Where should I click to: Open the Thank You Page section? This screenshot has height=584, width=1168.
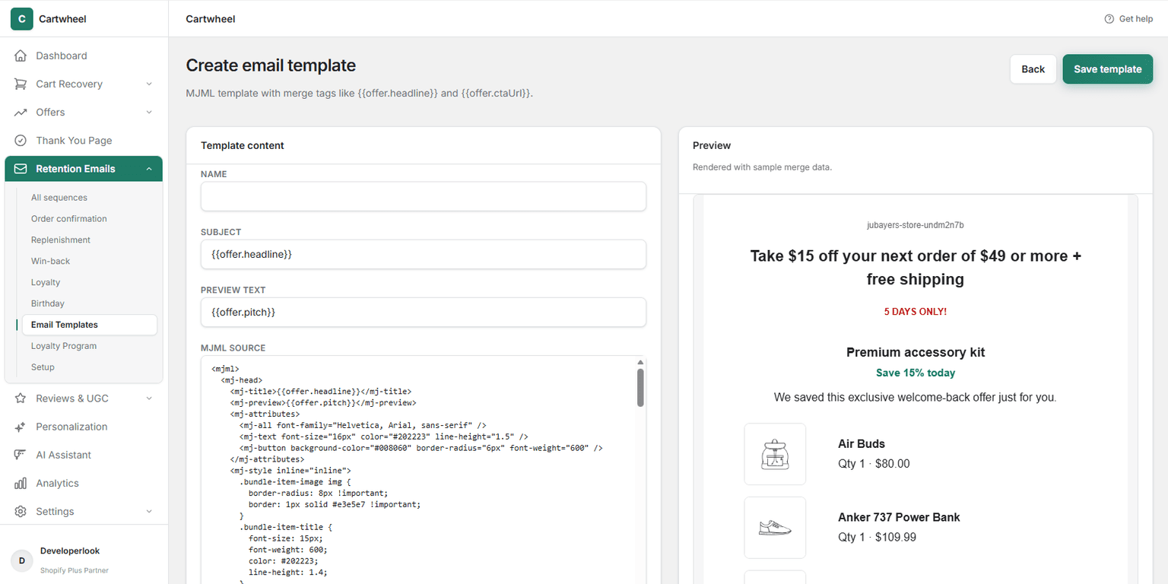pos(84,141)
